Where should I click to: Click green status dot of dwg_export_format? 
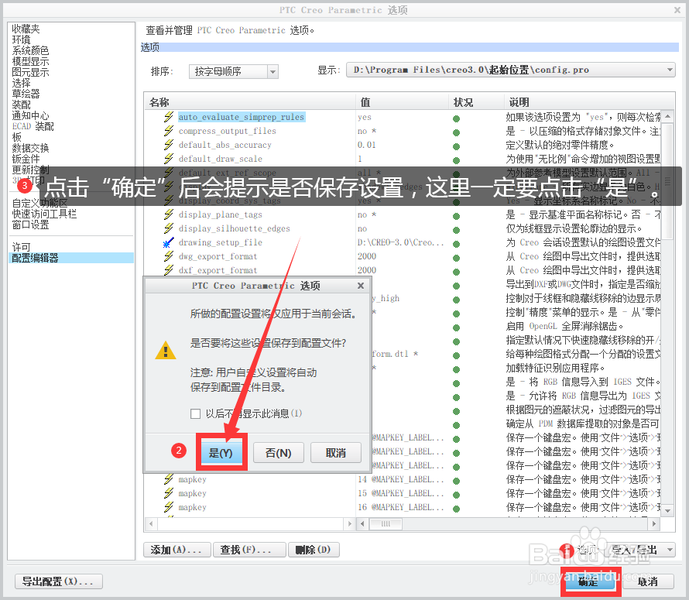(456, 258)
